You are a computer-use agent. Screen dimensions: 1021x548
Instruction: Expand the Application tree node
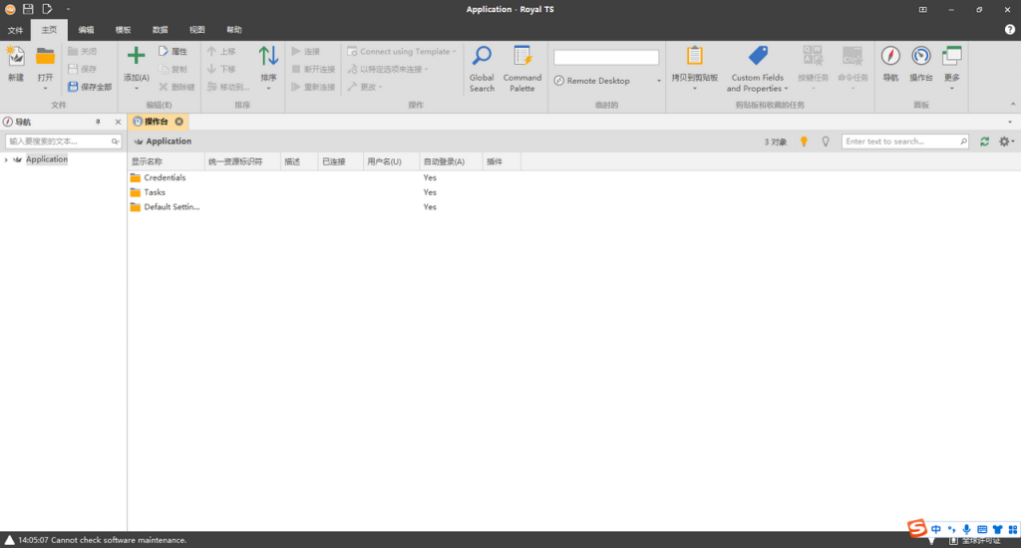click(x=6, y=159)
